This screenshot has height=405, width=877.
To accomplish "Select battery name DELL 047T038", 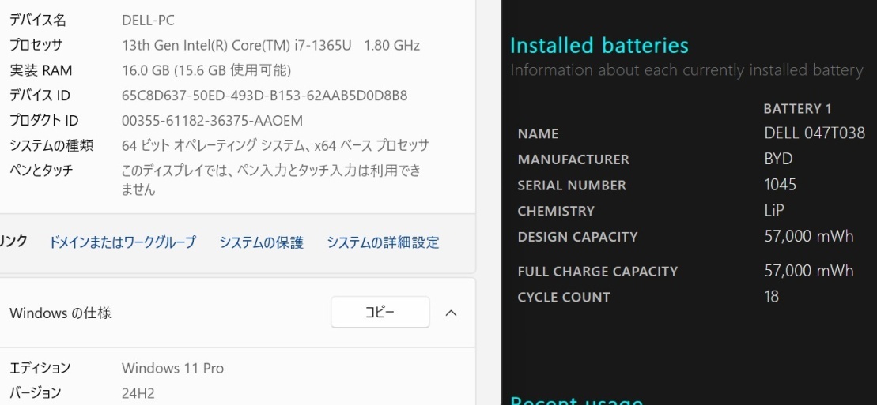I will tap(815, 133).
